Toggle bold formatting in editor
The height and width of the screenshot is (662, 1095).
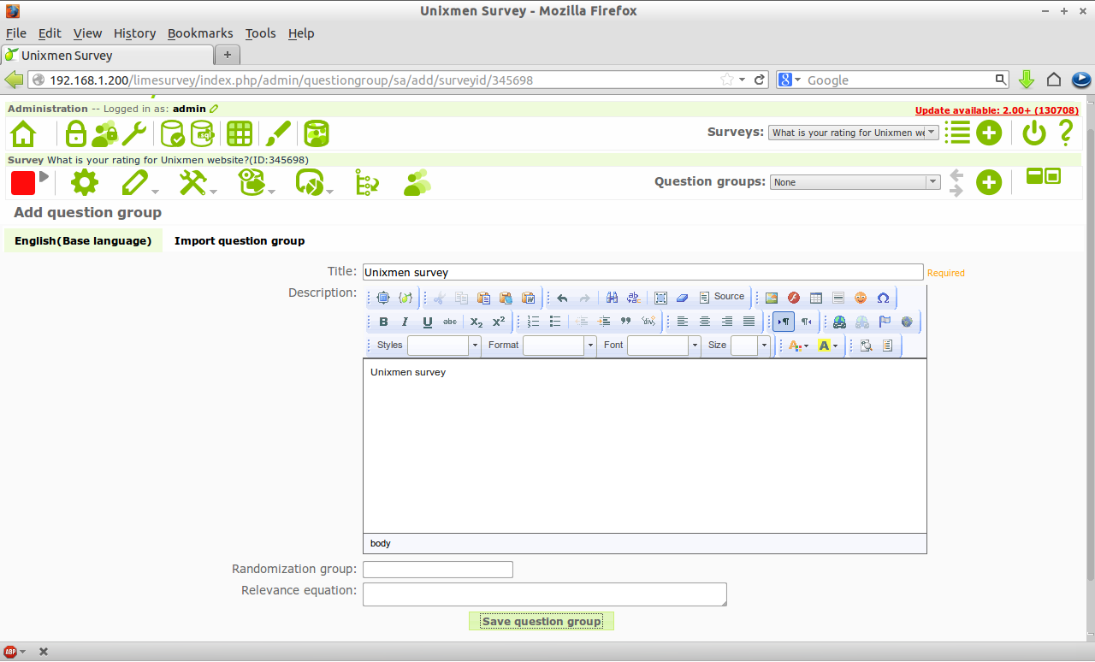pos(383,322)
